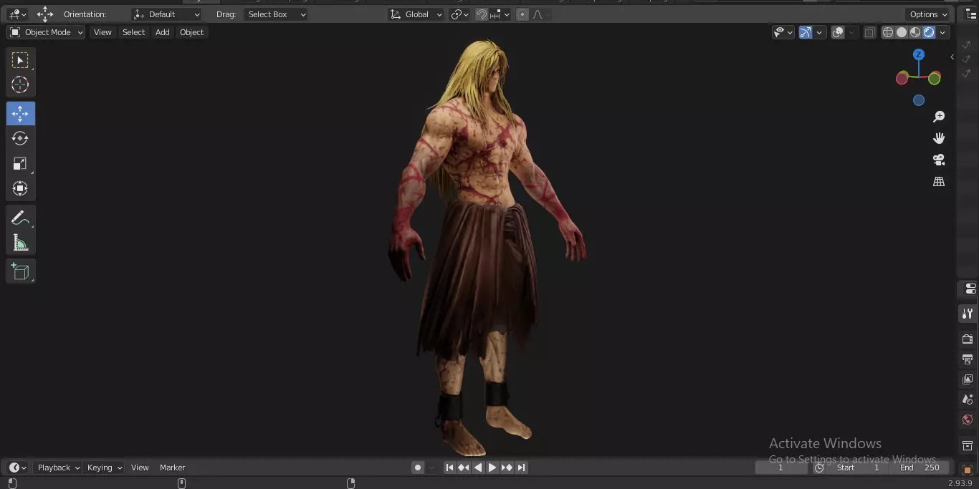Screen dimensions: 979x489
Task: Toggle viewport overlays
Action: click(x=838, y=32)
